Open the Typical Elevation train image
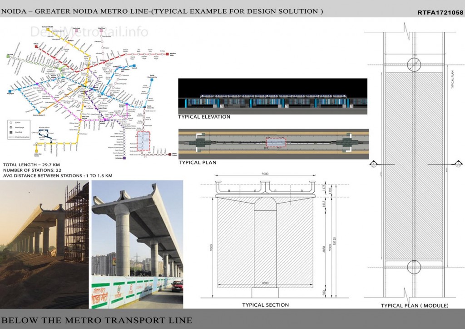This screenshot has height=329, width=465. 272,96
